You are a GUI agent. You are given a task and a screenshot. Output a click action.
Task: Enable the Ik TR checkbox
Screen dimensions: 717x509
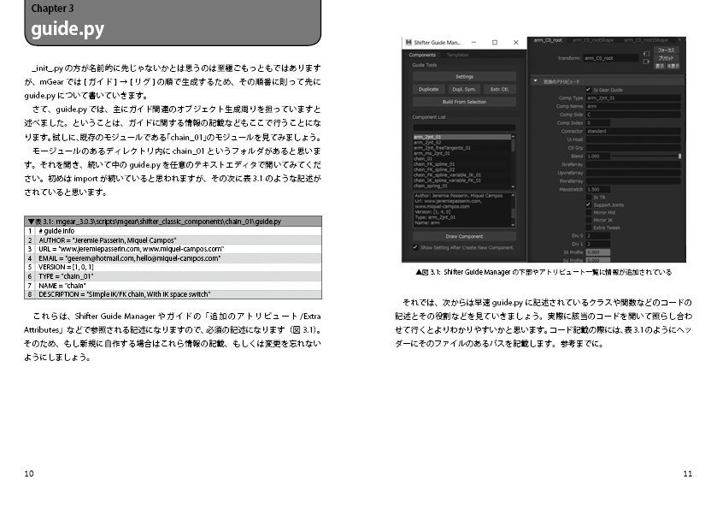[589, 197]
